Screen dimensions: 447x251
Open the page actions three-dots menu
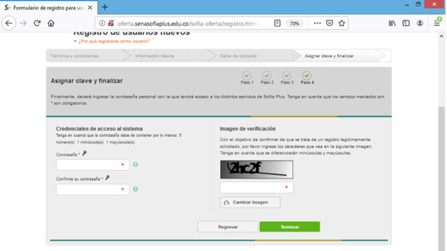click(x=317, y=23)
